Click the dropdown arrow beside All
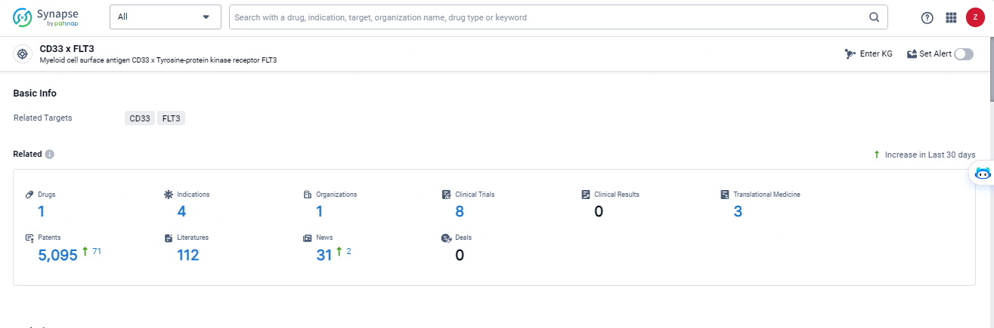 coord(206,17)
